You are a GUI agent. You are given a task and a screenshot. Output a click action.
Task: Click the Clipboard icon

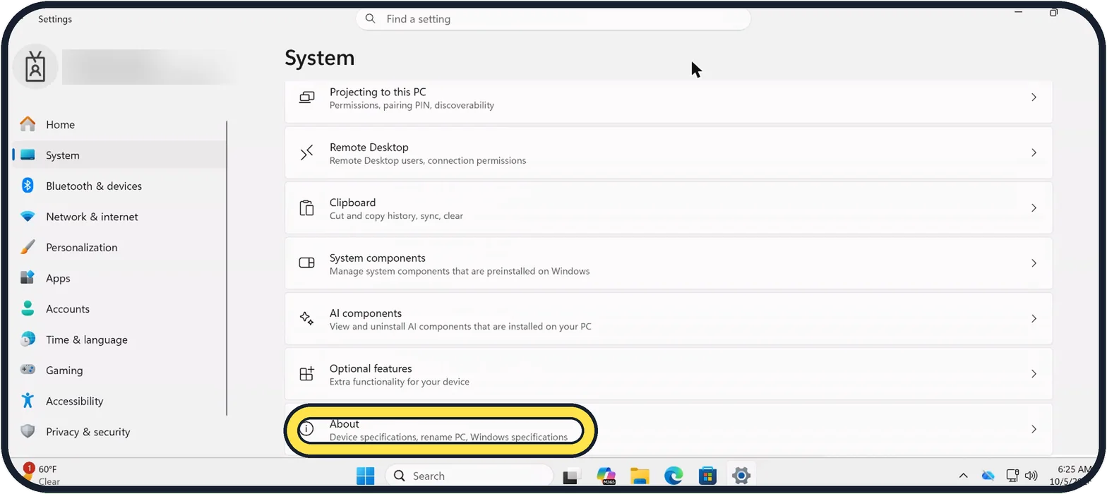pyautogui.click(x=306, y=208)
